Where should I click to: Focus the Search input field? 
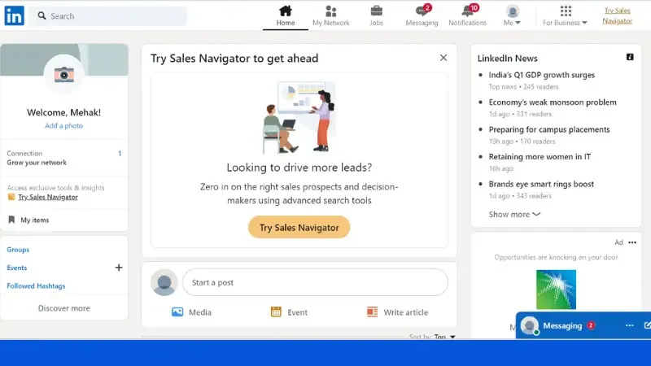click(108, 15)
